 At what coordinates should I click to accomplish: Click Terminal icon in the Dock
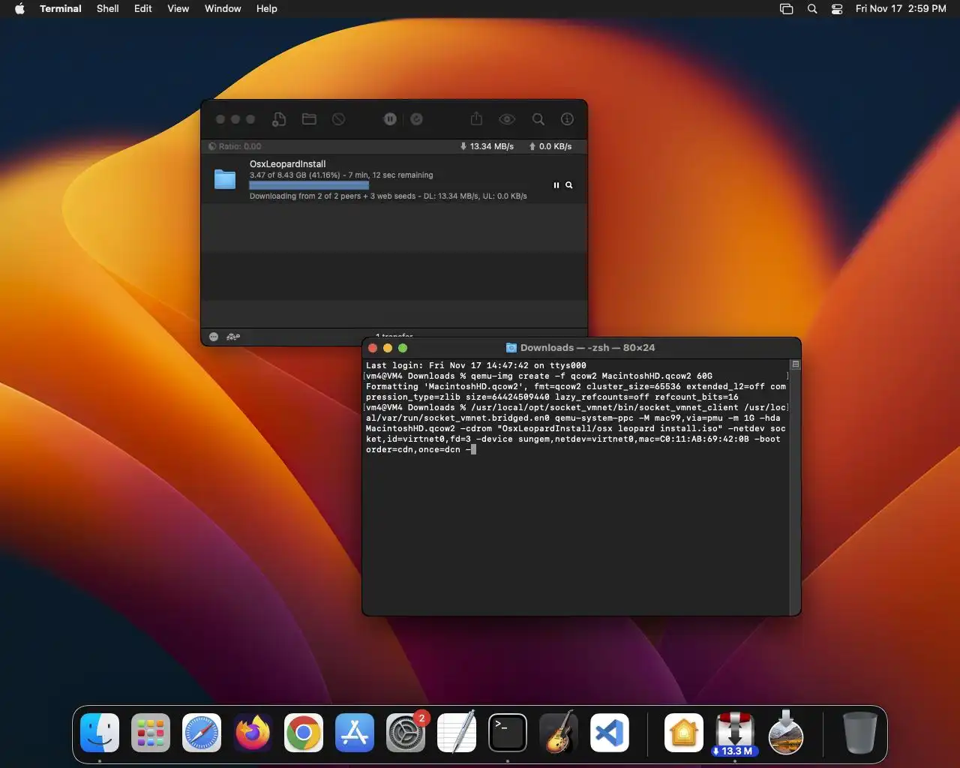coord(508,733)
